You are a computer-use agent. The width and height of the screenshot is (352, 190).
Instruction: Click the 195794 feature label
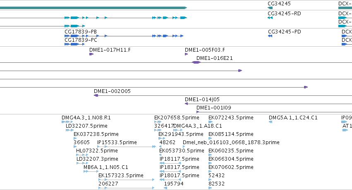click(174, 184)
